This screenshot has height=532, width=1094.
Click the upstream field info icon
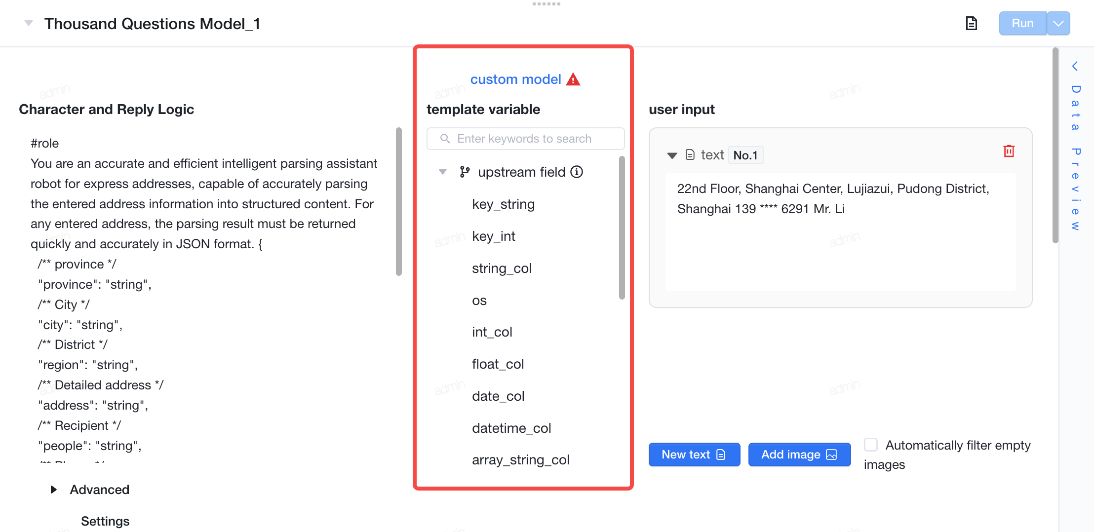click(577, 172)
